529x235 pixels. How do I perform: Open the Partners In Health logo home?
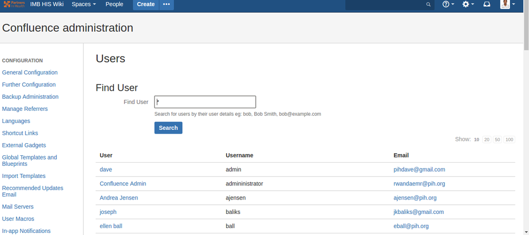click(x=14, y=4)
